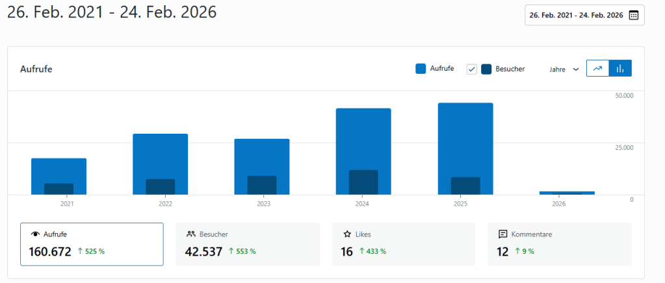The width and height of the screenshot is (665, 283).
Task: Click the dark Besucher legend color swatch
Action: [486, 69]
